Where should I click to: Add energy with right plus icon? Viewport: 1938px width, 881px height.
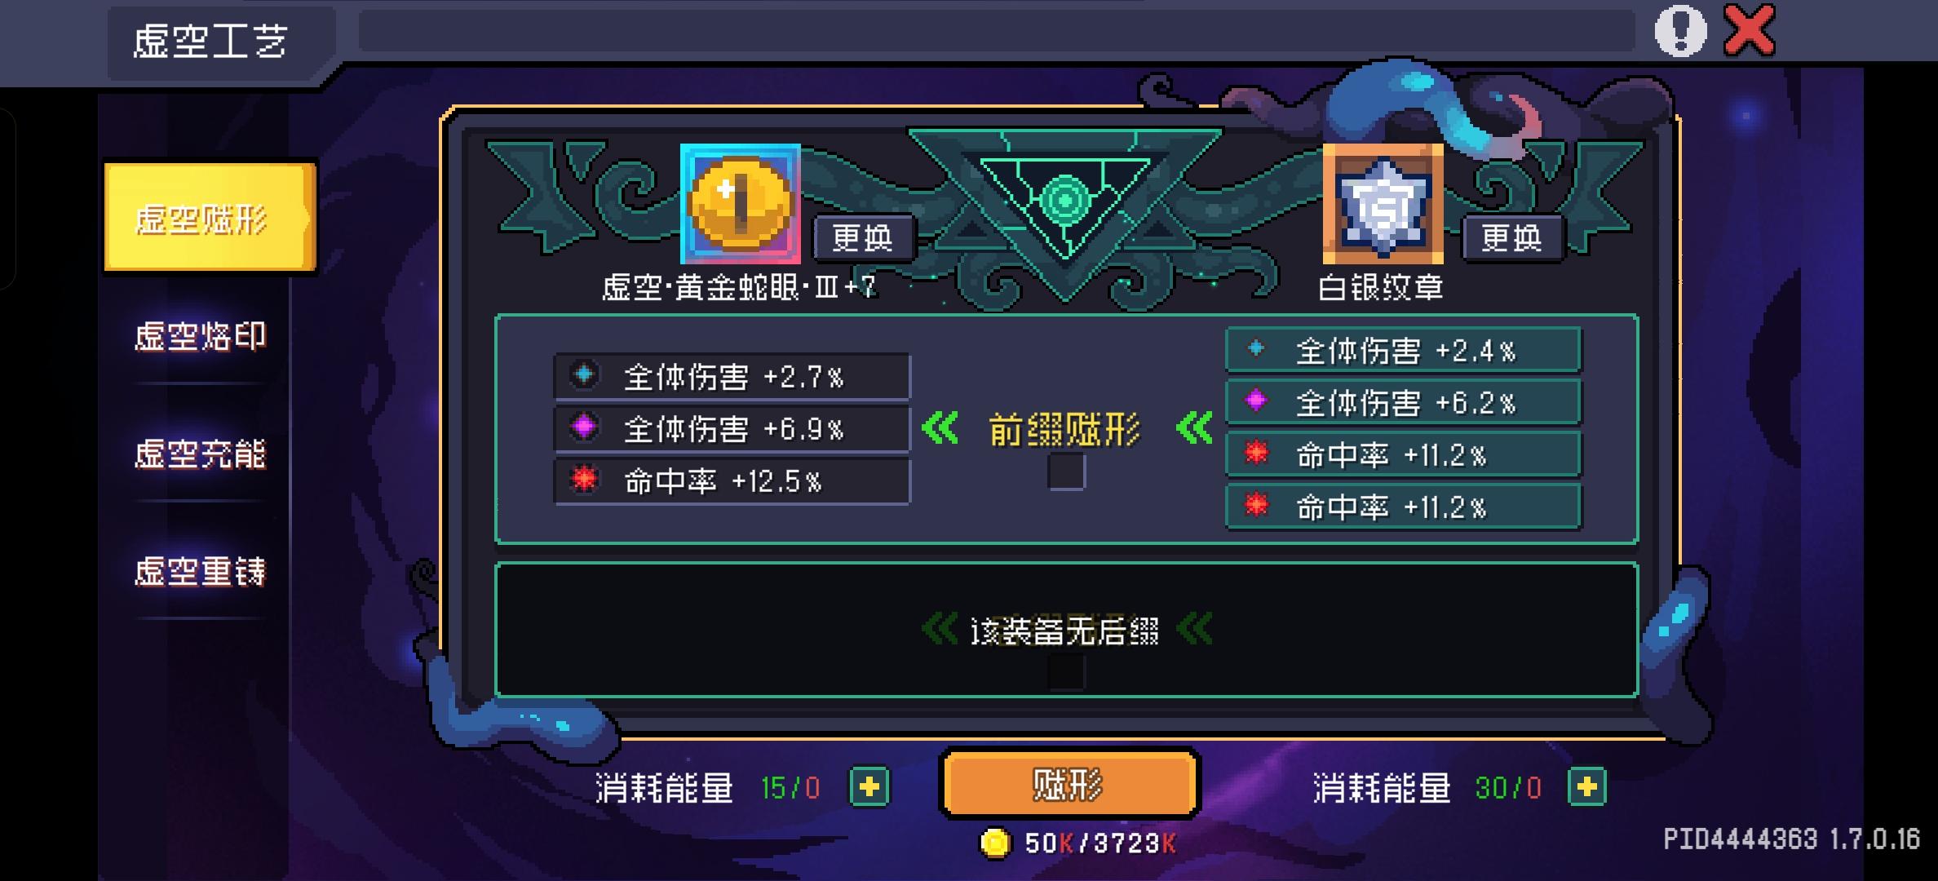click(1587, 787)
